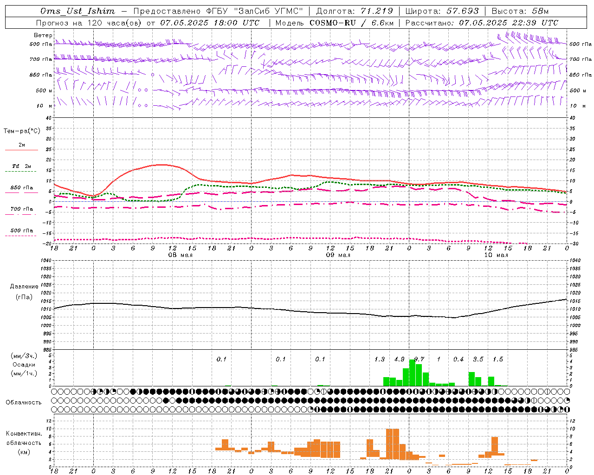Click the 9.7 precipitation total

pyautogui.click(x=419, y=359)
